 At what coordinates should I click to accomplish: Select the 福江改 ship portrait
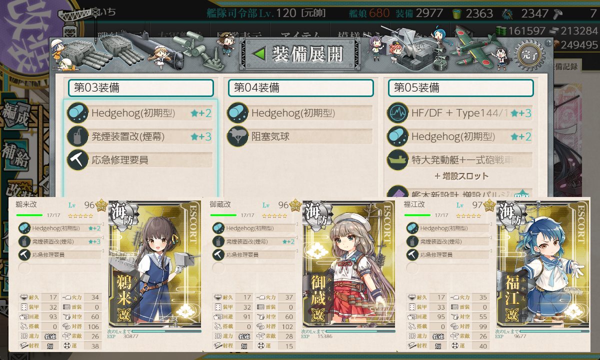543,264
